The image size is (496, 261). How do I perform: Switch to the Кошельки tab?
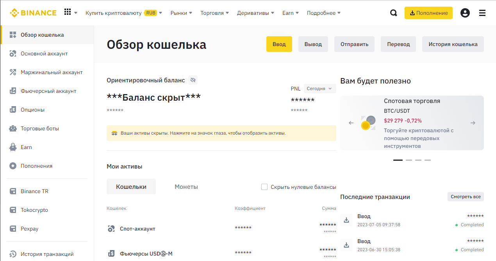click(x=131, y=186)
